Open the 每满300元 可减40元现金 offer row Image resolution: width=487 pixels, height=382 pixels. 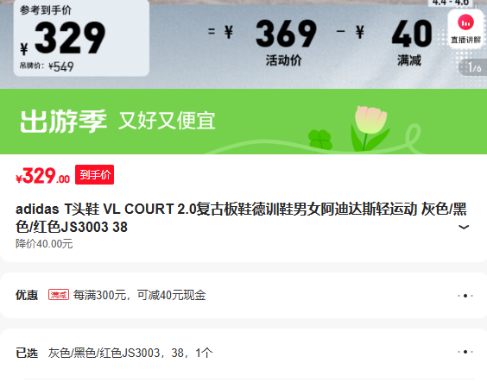pyautogui.click(x=244, y=295)
